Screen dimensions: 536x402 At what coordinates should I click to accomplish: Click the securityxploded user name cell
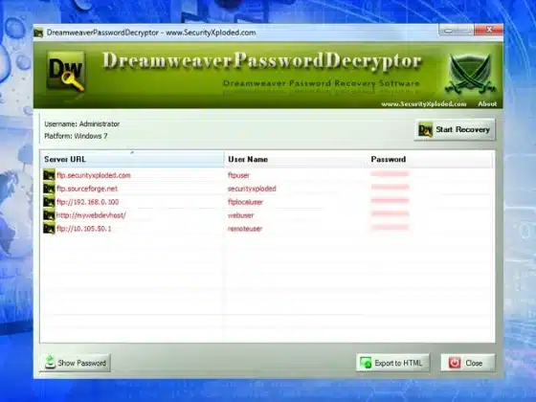(x=252, y=189)
